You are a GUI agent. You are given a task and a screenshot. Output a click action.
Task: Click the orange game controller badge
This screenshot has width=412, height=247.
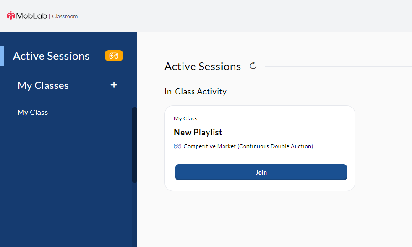114,56
